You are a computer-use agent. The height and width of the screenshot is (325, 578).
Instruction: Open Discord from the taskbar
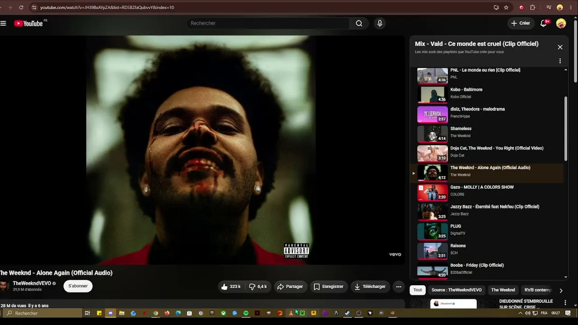[x=110, y=313]
